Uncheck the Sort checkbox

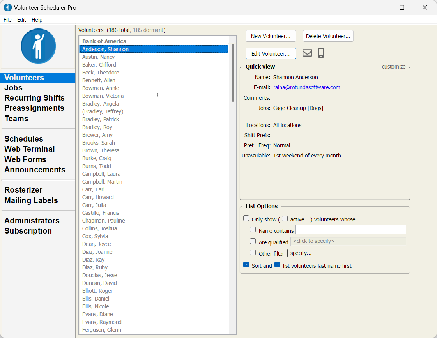[x=246, y=264]
